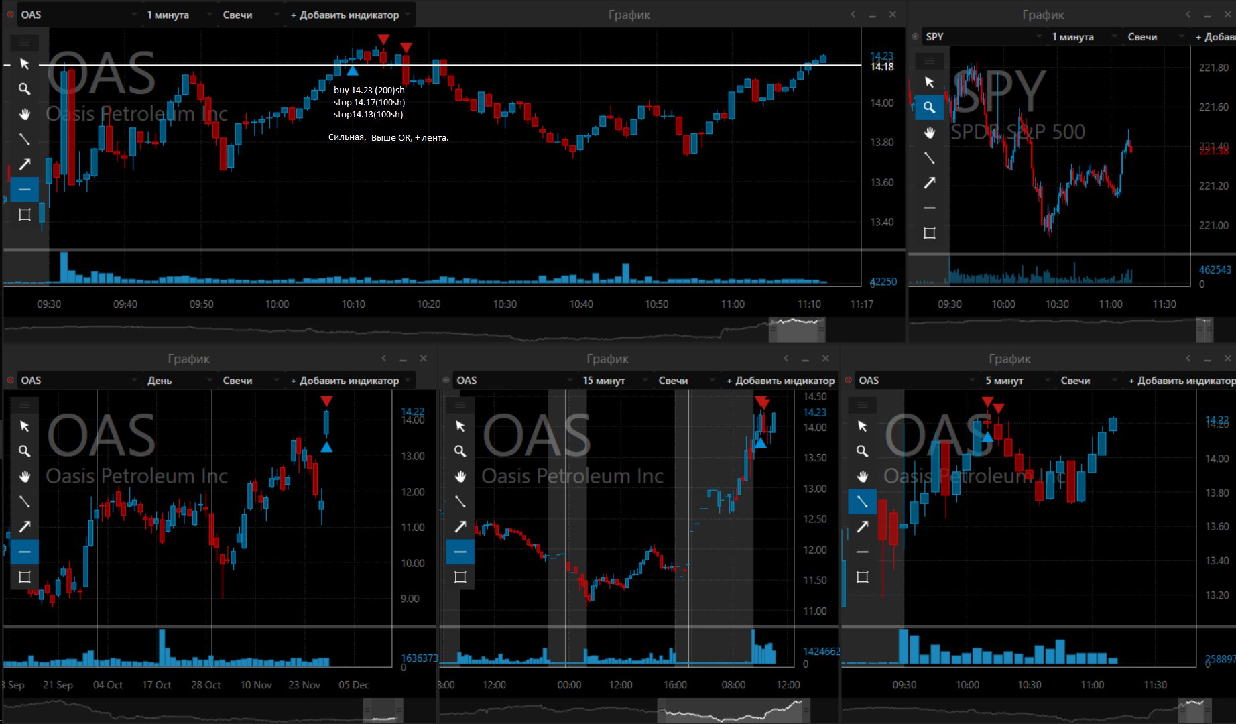Select the horizontal line tool in SPY chart
This screenshot has width=1236, height=724.
930,208
